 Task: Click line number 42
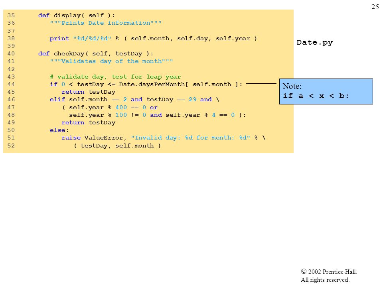[11, 69]
